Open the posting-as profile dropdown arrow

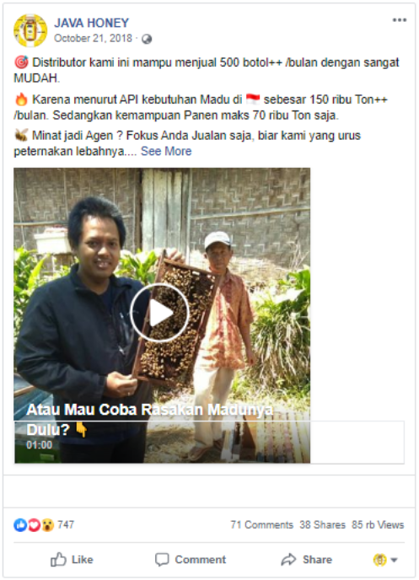point(395,560)
